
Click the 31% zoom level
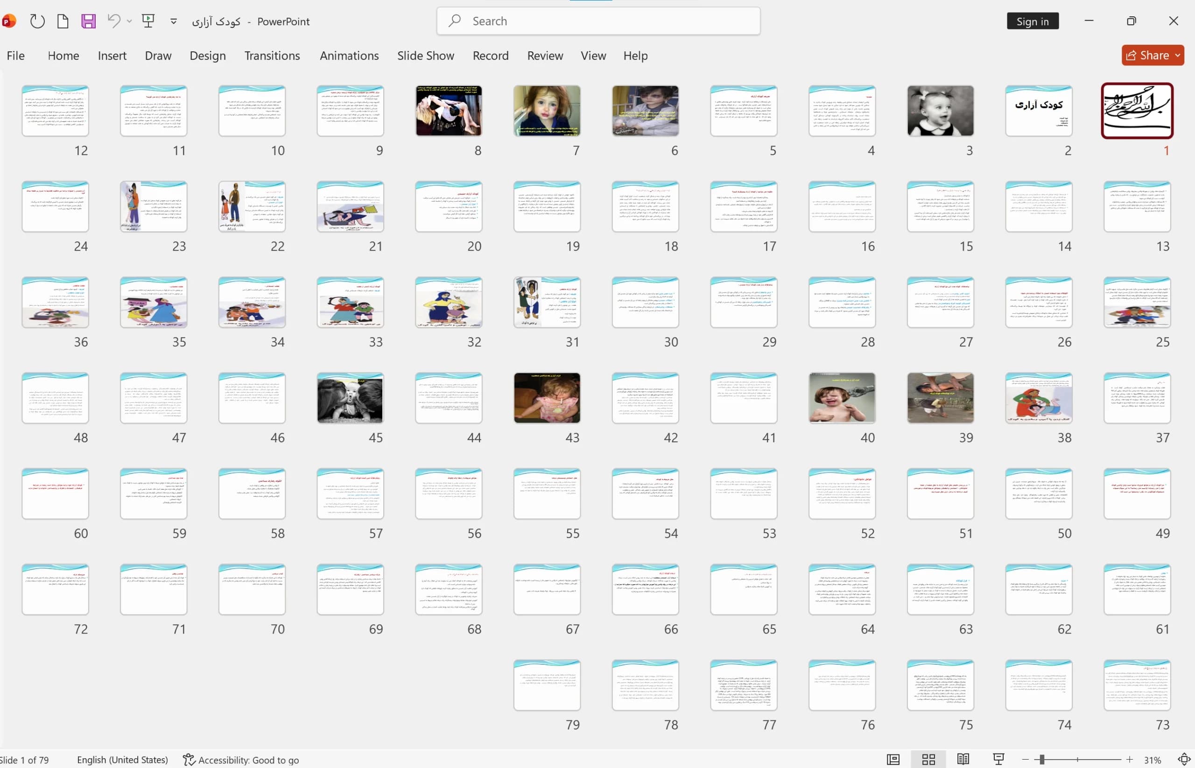[x=1153, y=760]
